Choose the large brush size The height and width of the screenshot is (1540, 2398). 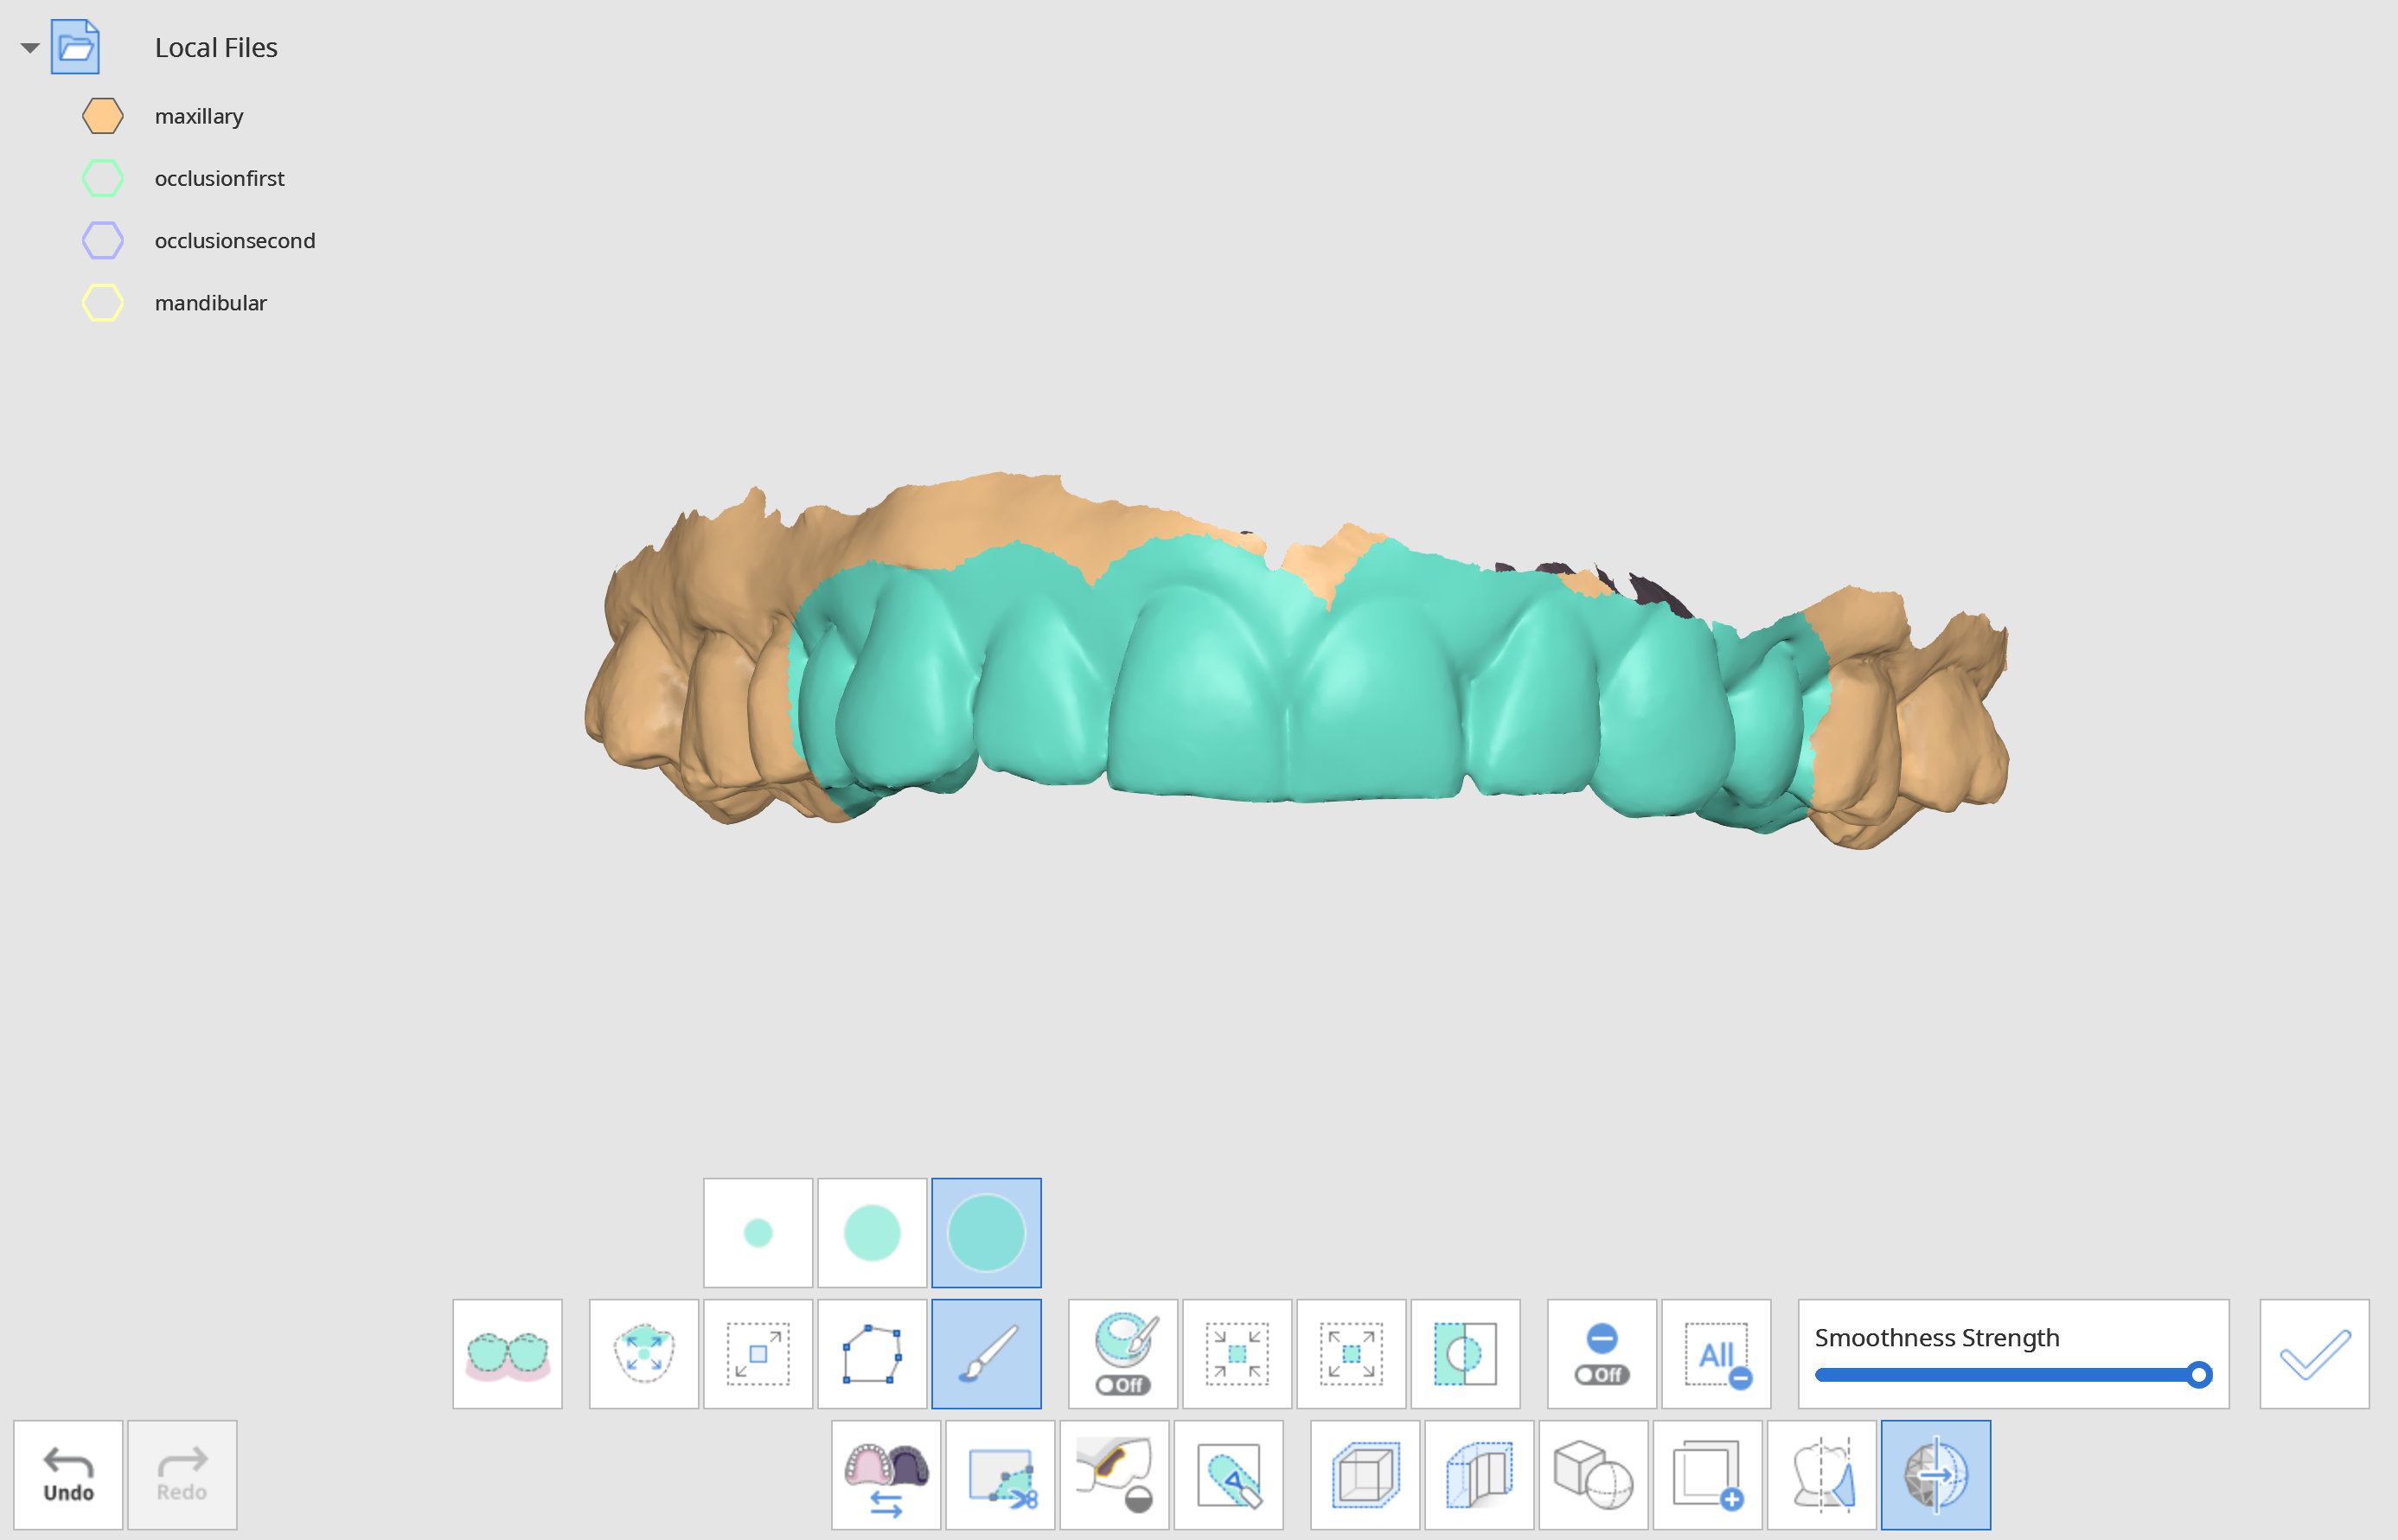pyautogui.click(x=986, y=1232)
